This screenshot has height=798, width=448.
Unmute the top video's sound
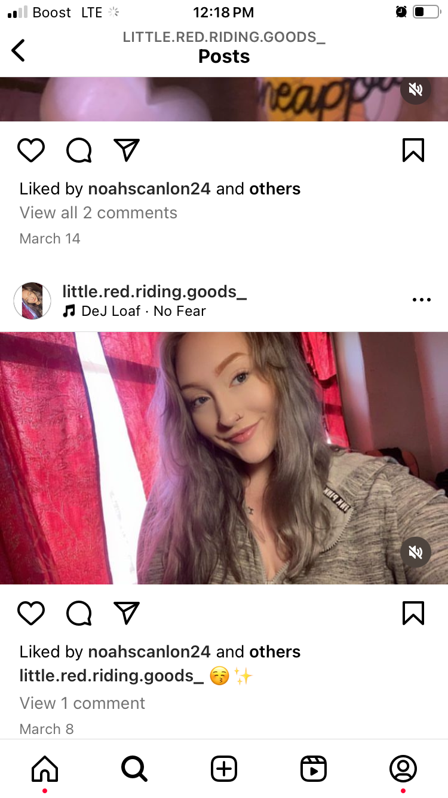click(415, 90)
